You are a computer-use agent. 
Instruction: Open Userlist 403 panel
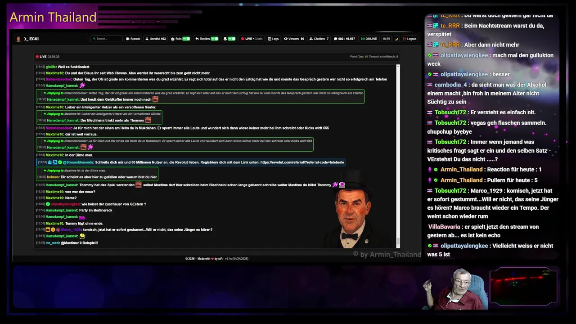pos(156,39)
